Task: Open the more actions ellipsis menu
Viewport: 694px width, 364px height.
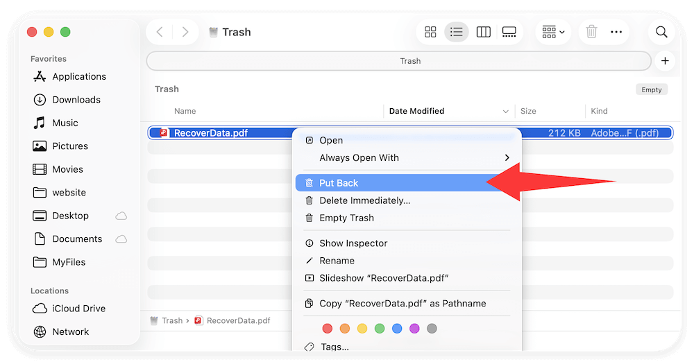Action: [x=616, y=32]
